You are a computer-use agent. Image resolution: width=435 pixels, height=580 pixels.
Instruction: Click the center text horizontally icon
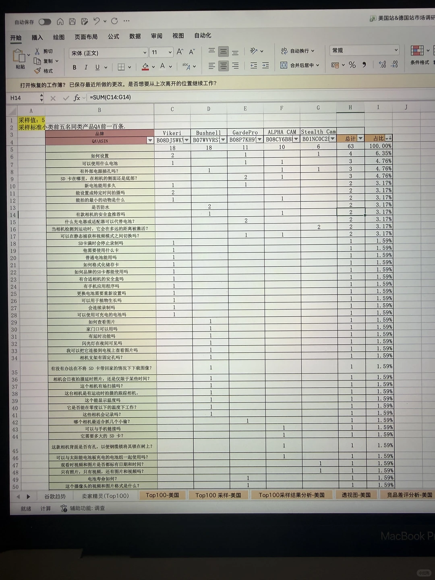pyautogui.click(x=223, y=66)
